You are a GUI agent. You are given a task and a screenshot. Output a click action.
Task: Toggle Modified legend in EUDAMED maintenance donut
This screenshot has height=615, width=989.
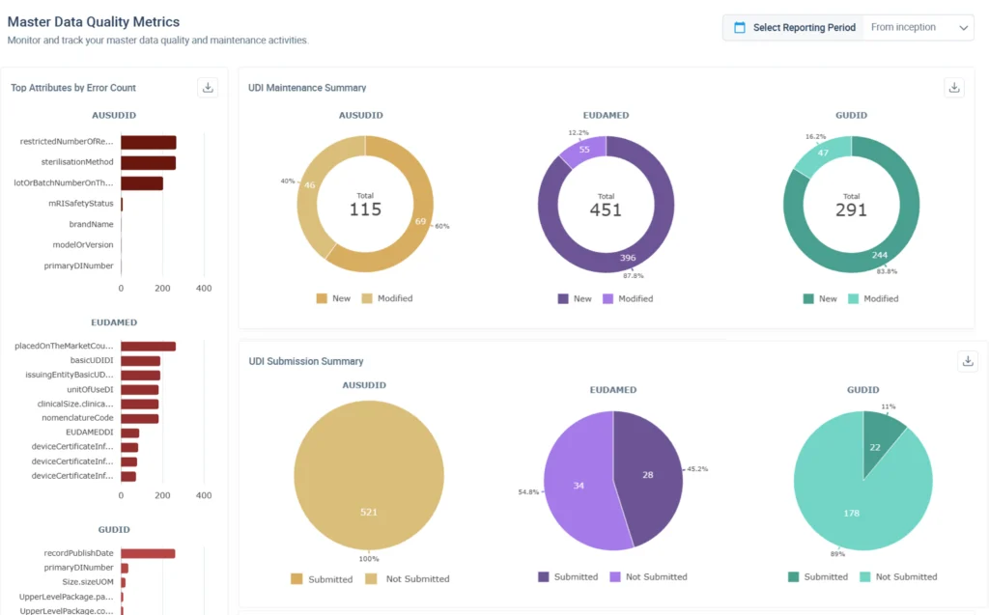click(628, 299)
